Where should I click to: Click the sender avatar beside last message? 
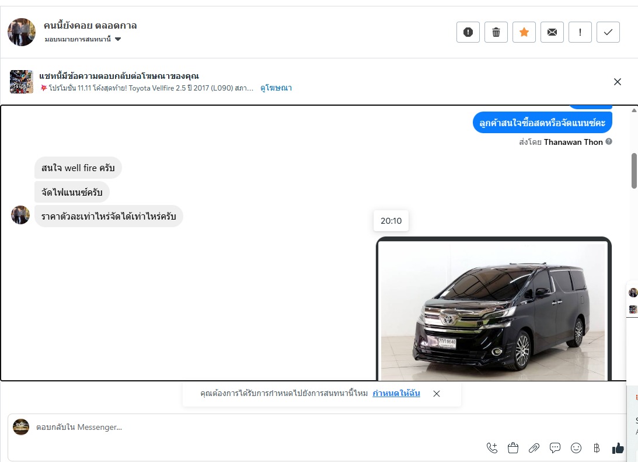(x=20, y=215)
